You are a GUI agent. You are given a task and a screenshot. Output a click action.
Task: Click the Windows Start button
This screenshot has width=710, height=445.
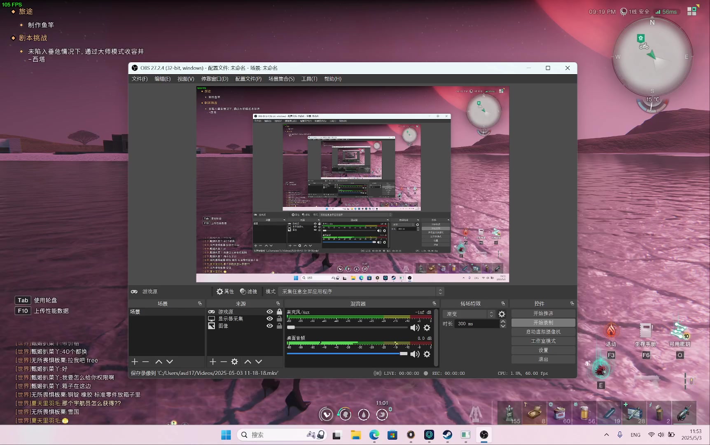point(226,435)
